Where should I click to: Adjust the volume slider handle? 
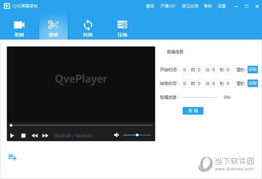(137, 135)
